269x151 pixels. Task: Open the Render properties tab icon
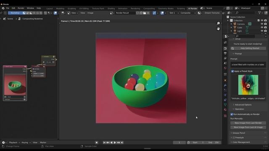[x=225, y=49]
